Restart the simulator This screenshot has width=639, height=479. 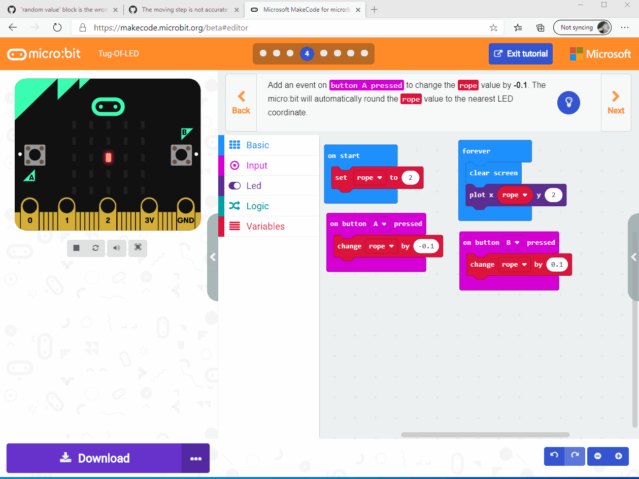pyautogui.click(x=95, y=247)
